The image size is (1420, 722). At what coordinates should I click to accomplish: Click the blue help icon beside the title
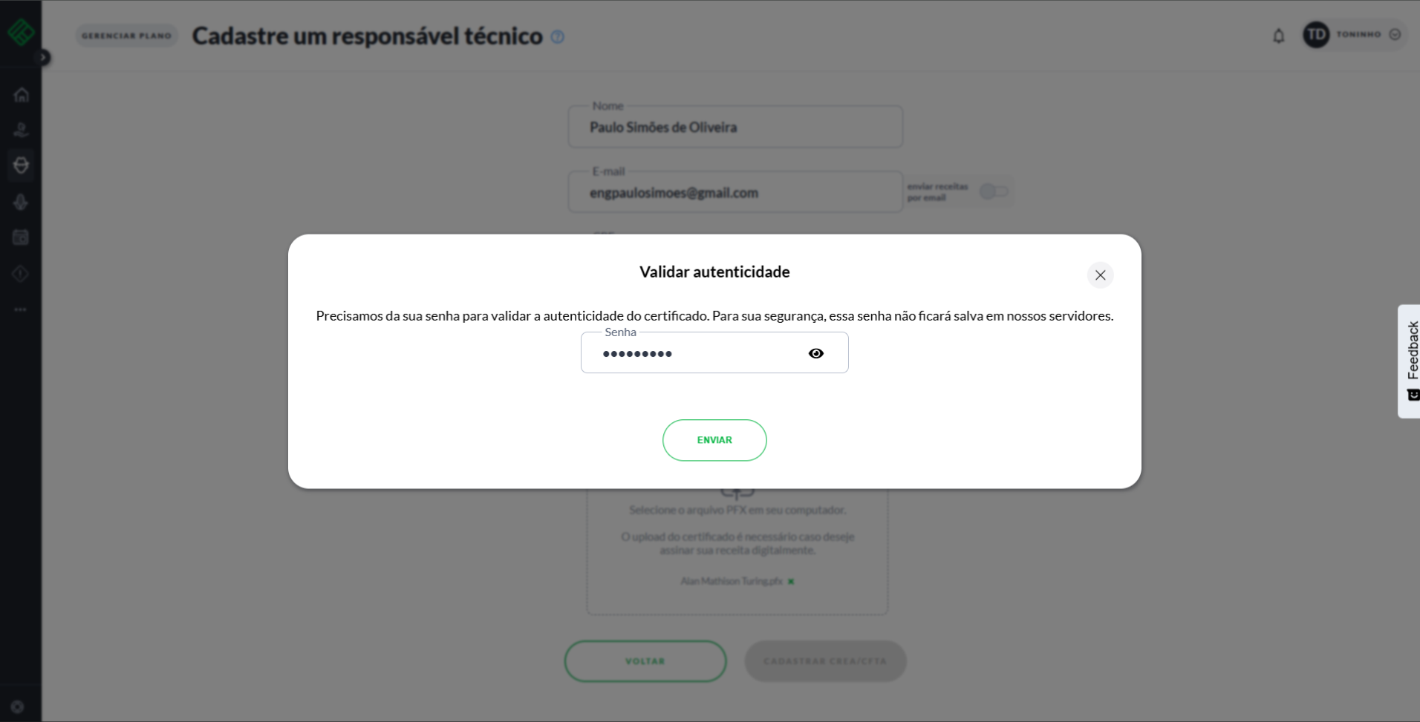pos(557,36)
